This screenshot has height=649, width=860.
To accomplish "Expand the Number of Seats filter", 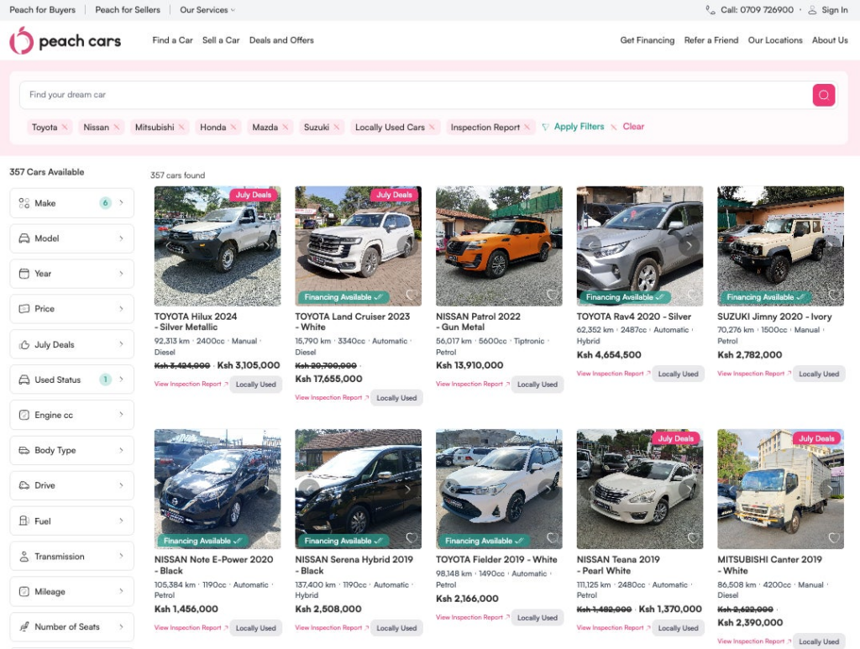I will click(x=72, y=626).
